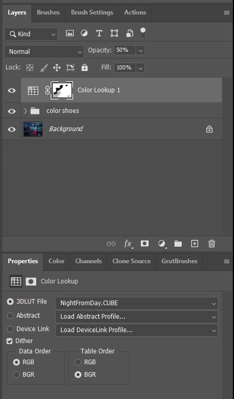Click the delete layer trash icon

coord(212,244)
